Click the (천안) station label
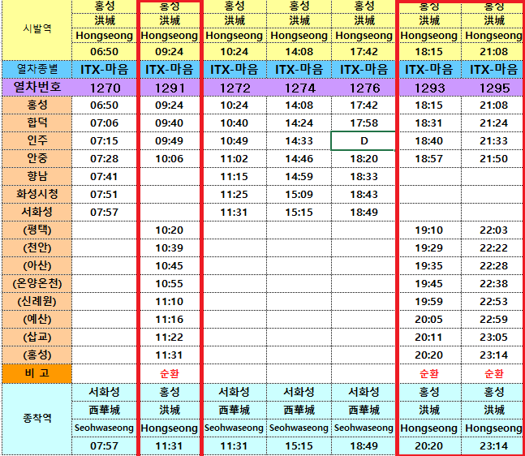The image size is (525, 456). [37, 247]
